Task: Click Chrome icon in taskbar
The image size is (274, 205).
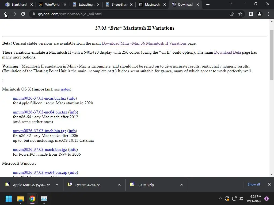Action: point(32,199)
